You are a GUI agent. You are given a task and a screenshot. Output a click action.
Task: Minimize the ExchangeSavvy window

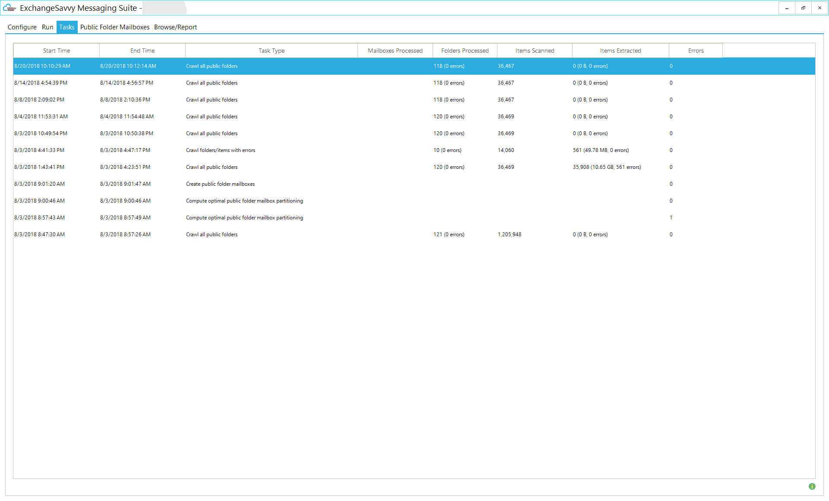point(787,8)
